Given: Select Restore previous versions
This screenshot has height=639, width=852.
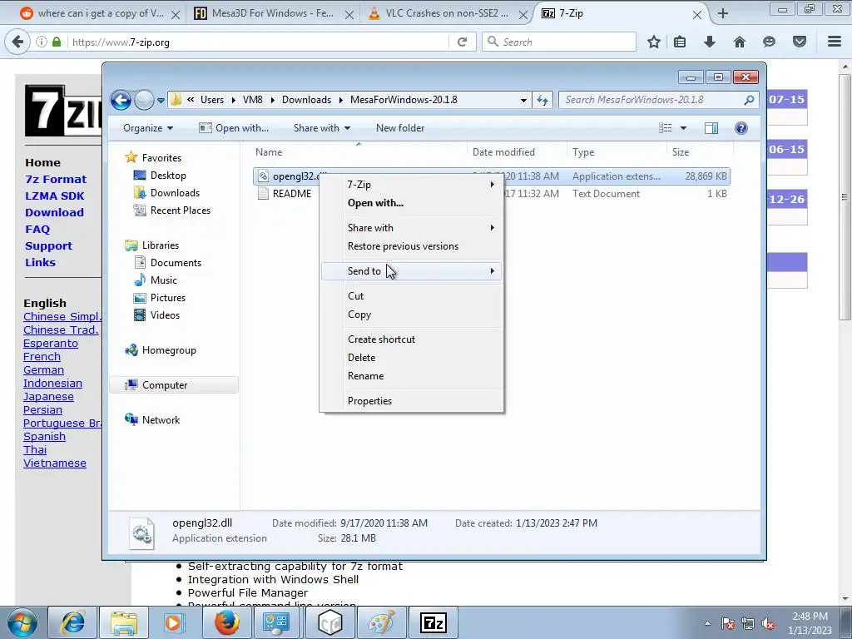Looking at the screenshot, I should 413,246.
